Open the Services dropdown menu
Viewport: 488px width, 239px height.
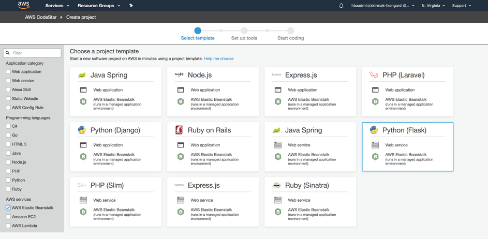(x=57, y=6)
